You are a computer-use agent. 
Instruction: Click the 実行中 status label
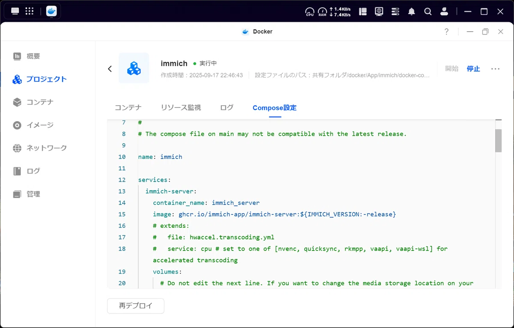coord(208,63)
